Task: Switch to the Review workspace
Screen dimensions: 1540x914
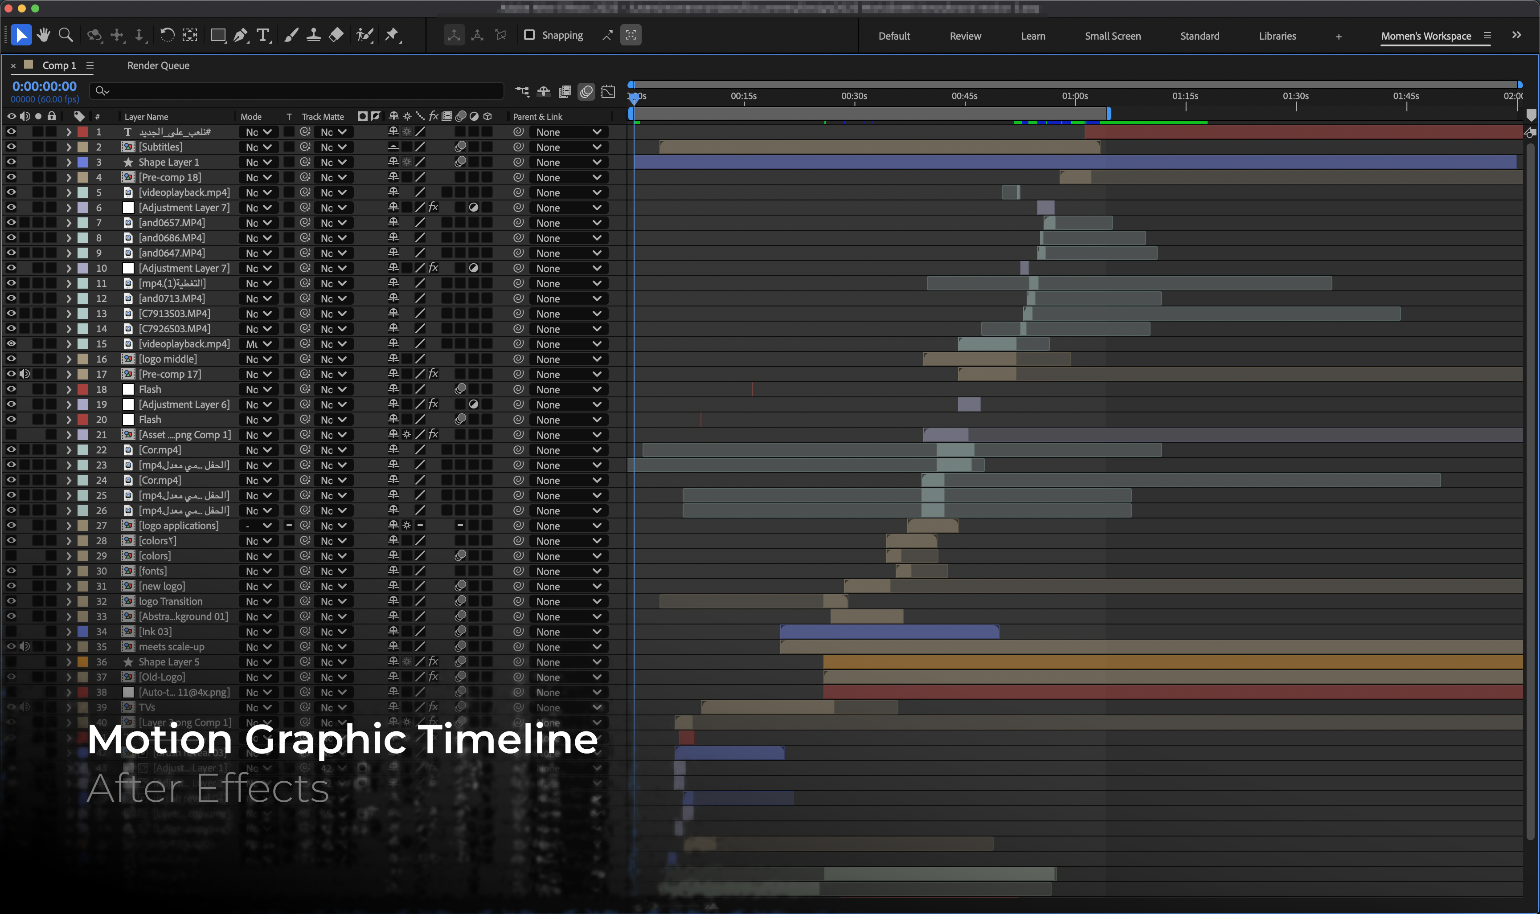Action: pos(965,36)
